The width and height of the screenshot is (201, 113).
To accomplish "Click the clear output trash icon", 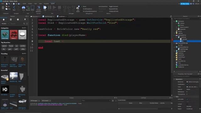I will click(113, 101).
